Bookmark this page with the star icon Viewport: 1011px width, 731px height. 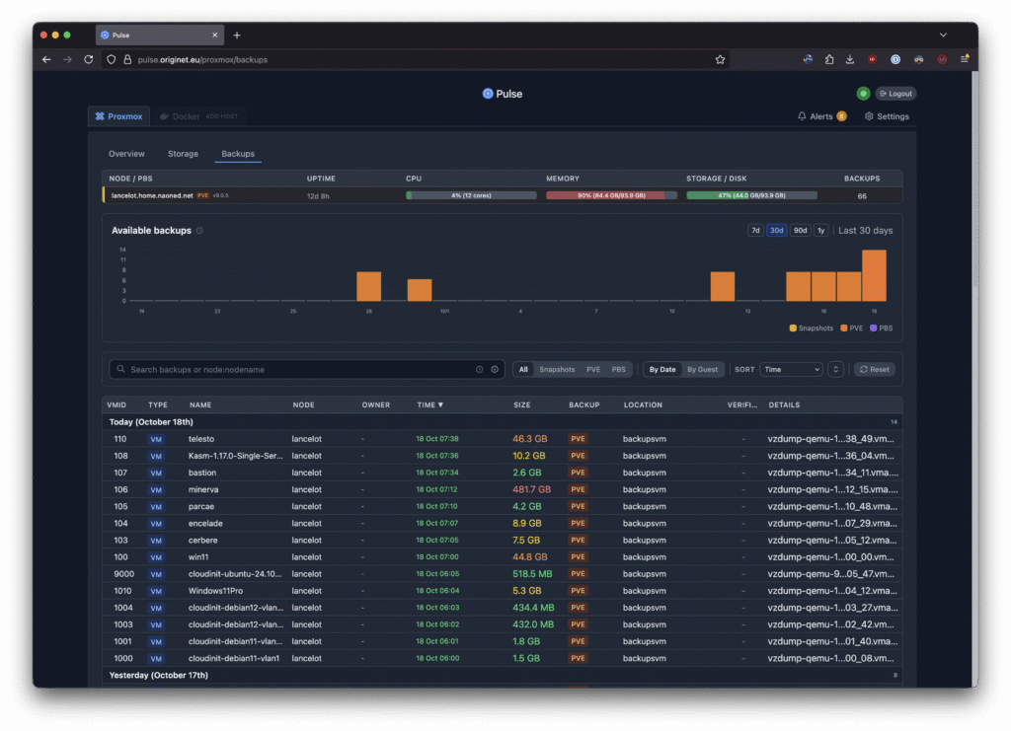click(x=720, y=59)
